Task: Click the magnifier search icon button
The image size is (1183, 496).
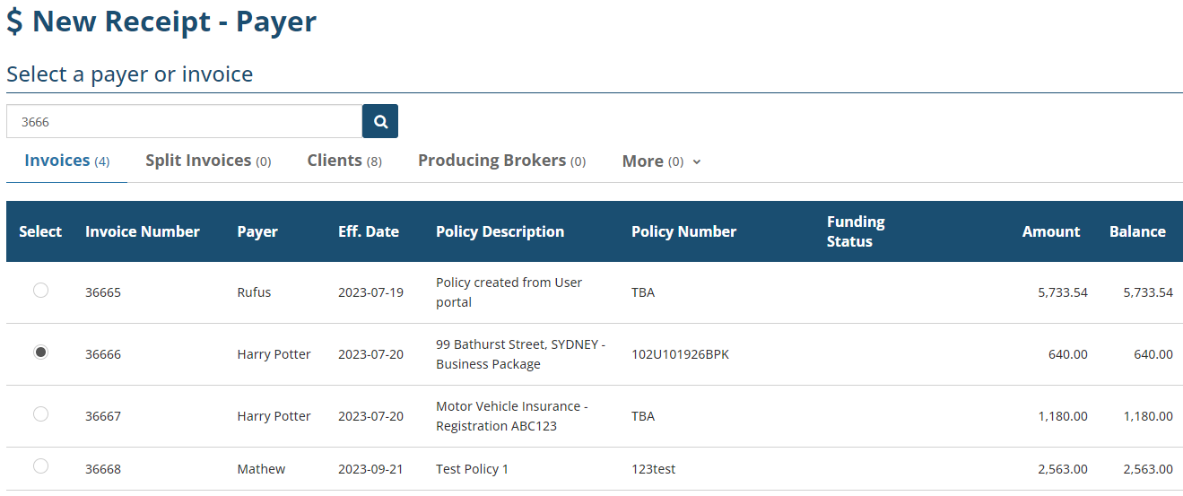Action: (x=380, y=121)
